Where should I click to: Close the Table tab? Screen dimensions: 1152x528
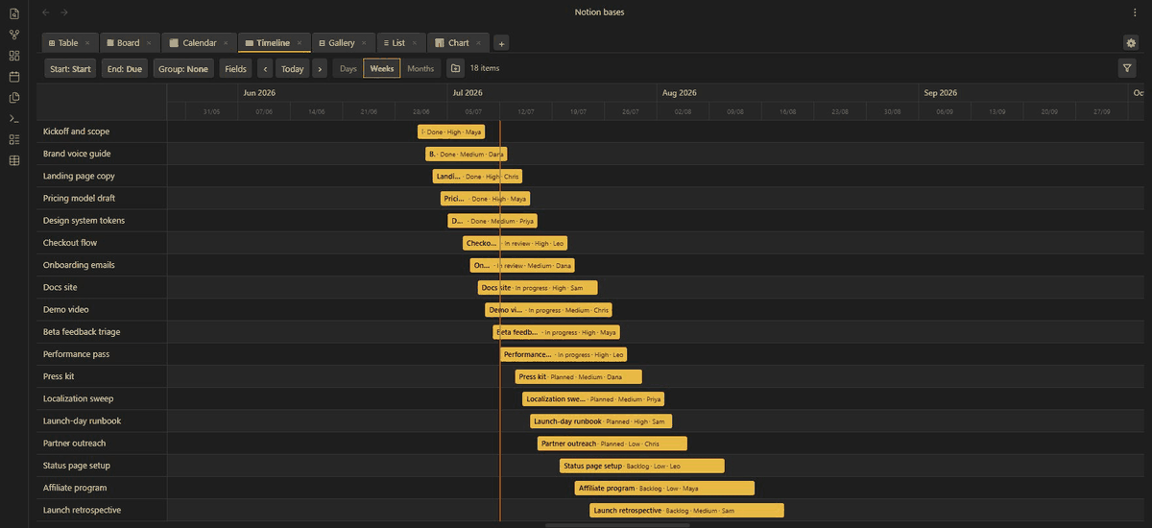point(87,43)
